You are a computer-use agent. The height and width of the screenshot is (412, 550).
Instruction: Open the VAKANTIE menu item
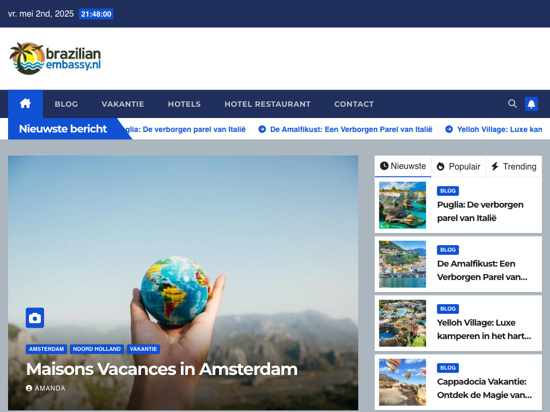123,104
